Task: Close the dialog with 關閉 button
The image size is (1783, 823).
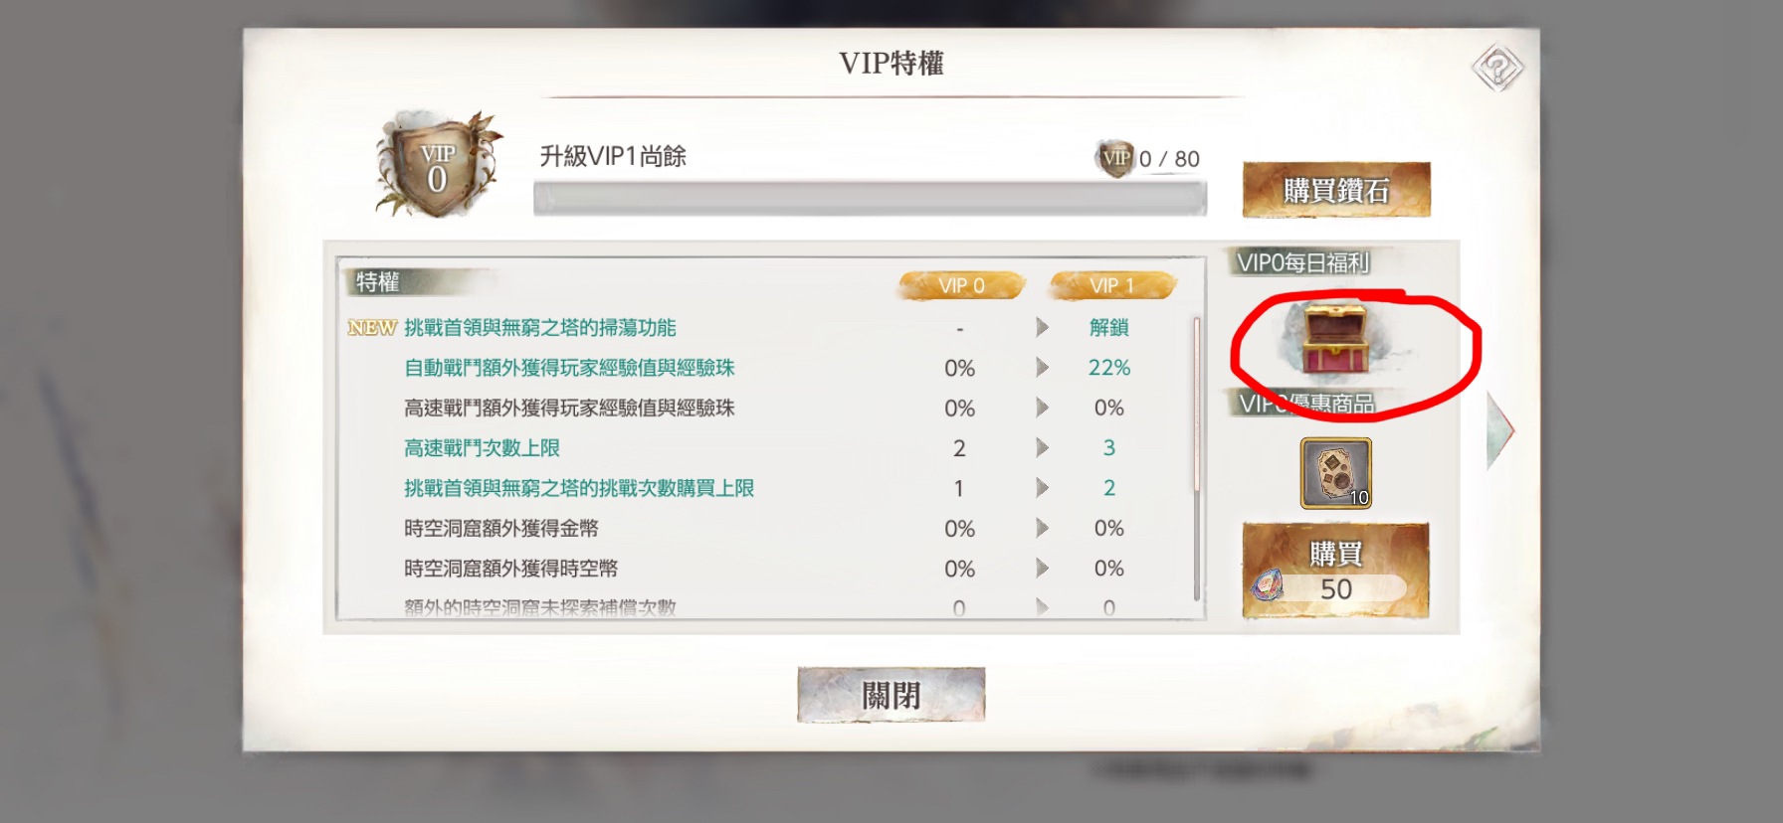Action: (891, 695)
